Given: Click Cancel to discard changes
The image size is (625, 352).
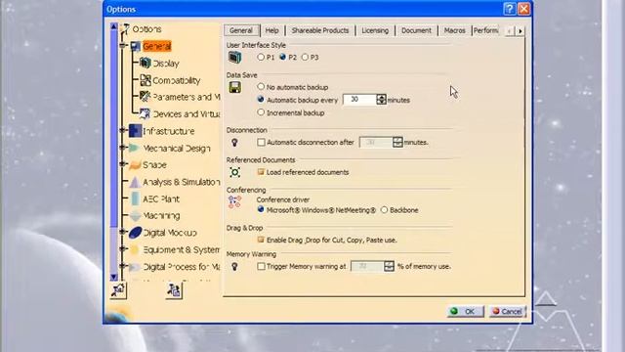Looking at the screenshot, I should pyautogui.click(x=507, y=311).
